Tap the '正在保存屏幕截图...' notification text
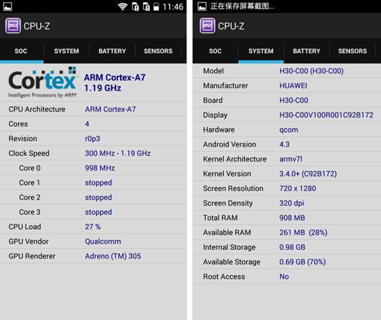 [x=243, y=6]
